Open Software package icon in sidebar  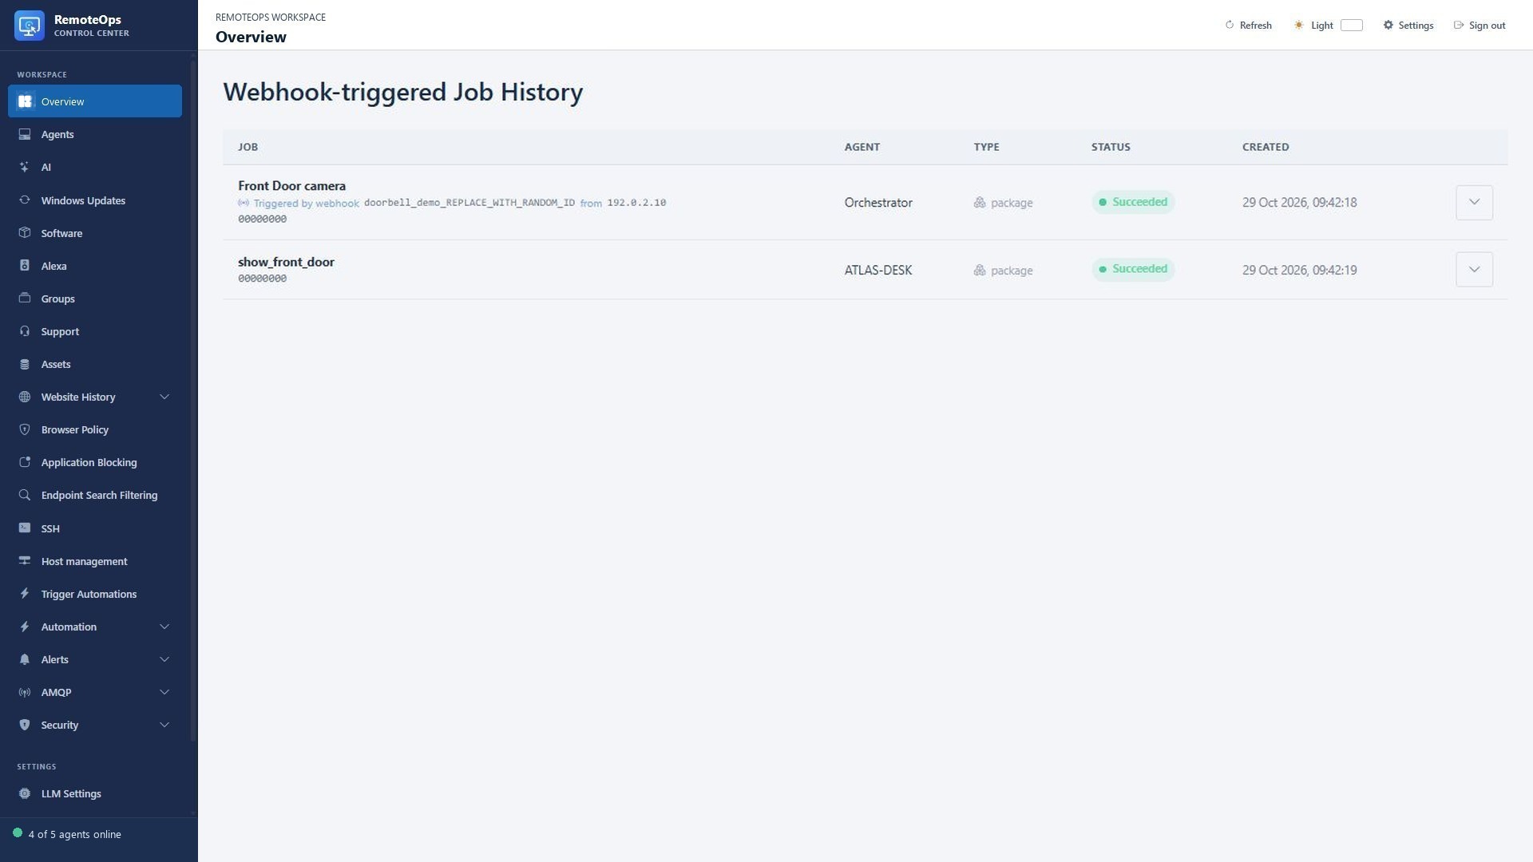point(25,233)
